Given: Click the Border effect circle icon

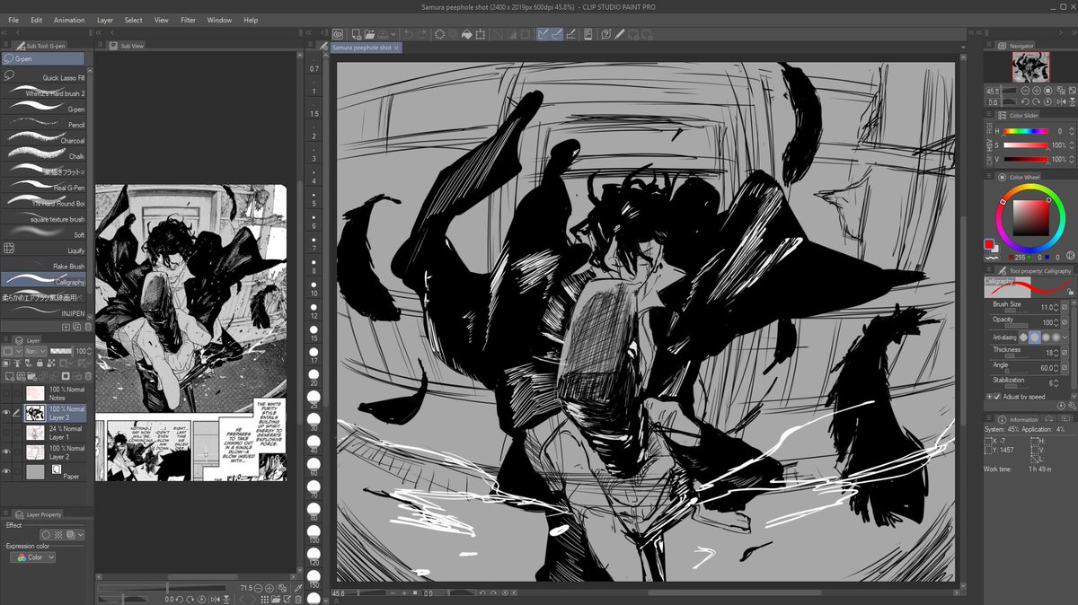Looking at the screenshot, I should (46, 535).
